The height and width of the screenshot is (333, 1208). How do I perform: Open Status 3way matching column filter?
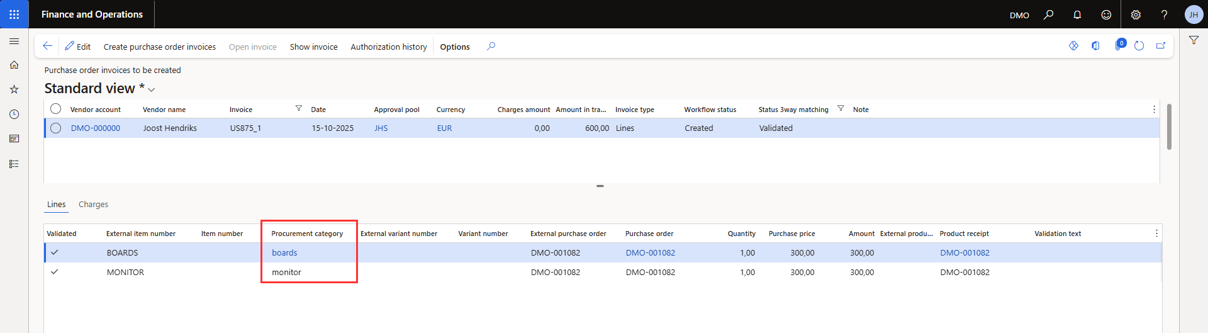841,108
